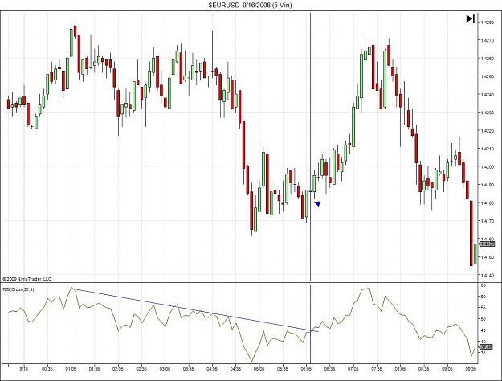Viewport: 502px width, 381px height.
Task: Click the 03:35 time axis label
Action: (189, 369)
